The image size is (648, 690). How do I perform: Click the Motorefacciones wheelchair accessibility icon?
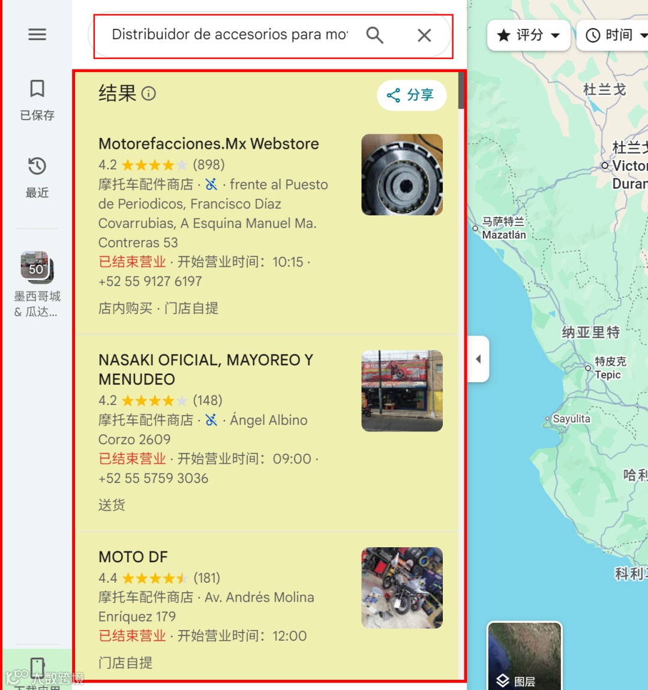tap(211, 184)
